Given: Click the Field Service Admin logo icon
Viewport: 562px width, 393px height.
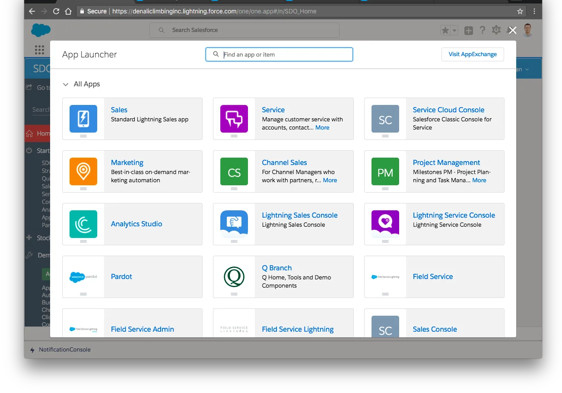Looking at the screenshot, I should 83,329.
